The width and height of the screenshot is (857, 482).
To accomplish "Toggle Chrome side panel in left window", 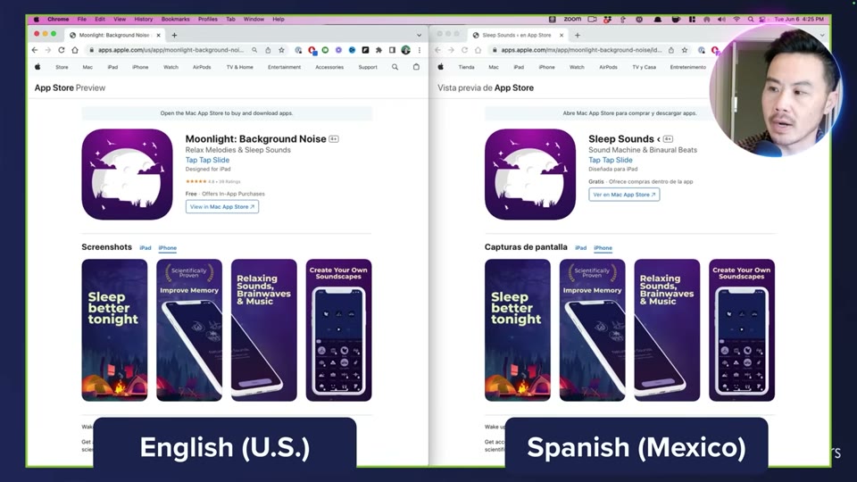I will [x=393, y=50].
